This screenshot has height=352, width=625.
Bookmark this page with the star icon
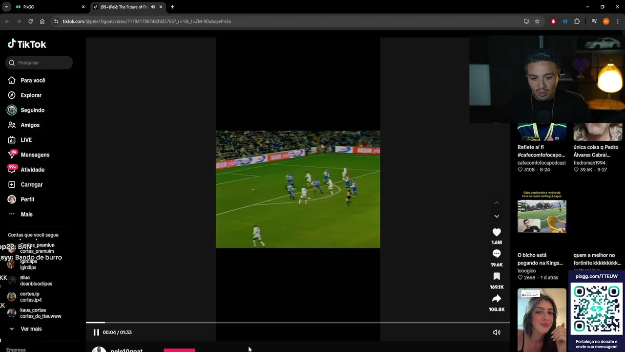tap(537, 22)
